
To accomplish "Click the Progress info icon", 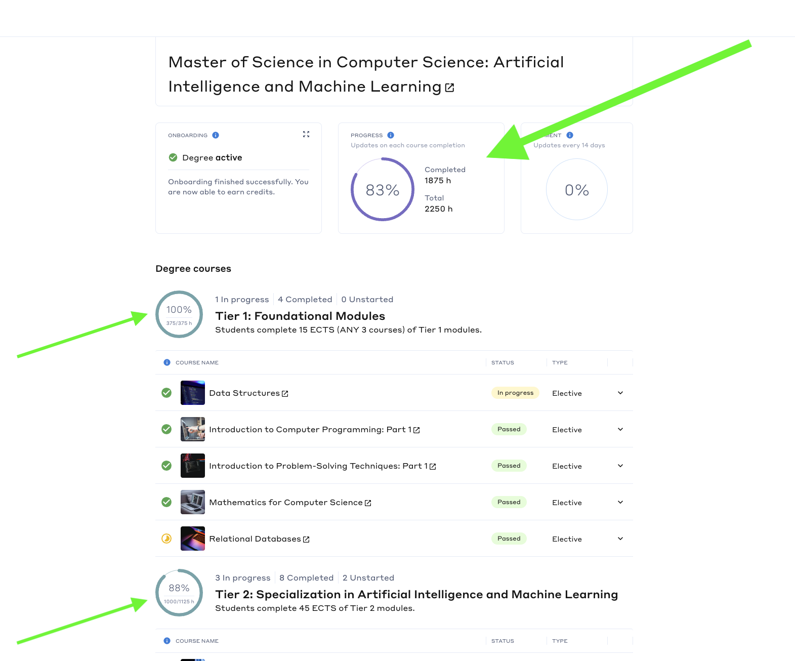I will point(391,135).
